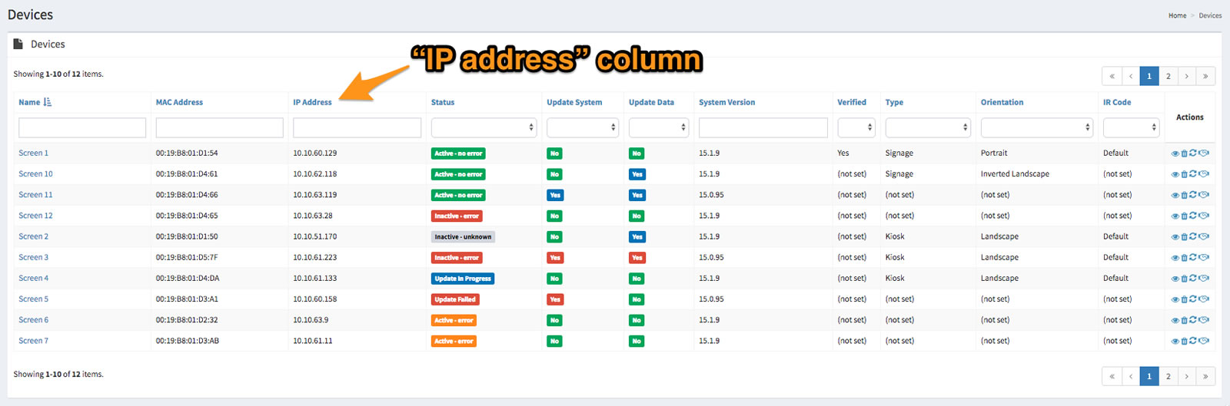Open the Screen 4 device link
1230x406 pixels.
point(33,278)
